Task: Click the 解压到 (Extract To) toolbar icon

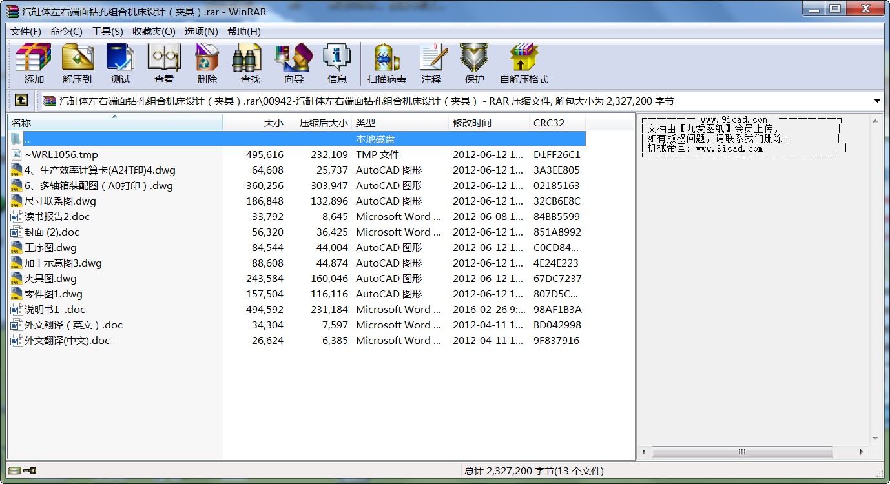Action: [x=77, y=63]
